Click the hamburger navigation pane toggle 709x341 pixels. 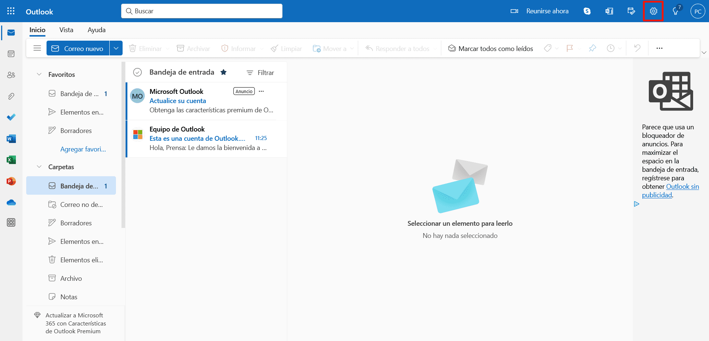pos(37,48)
